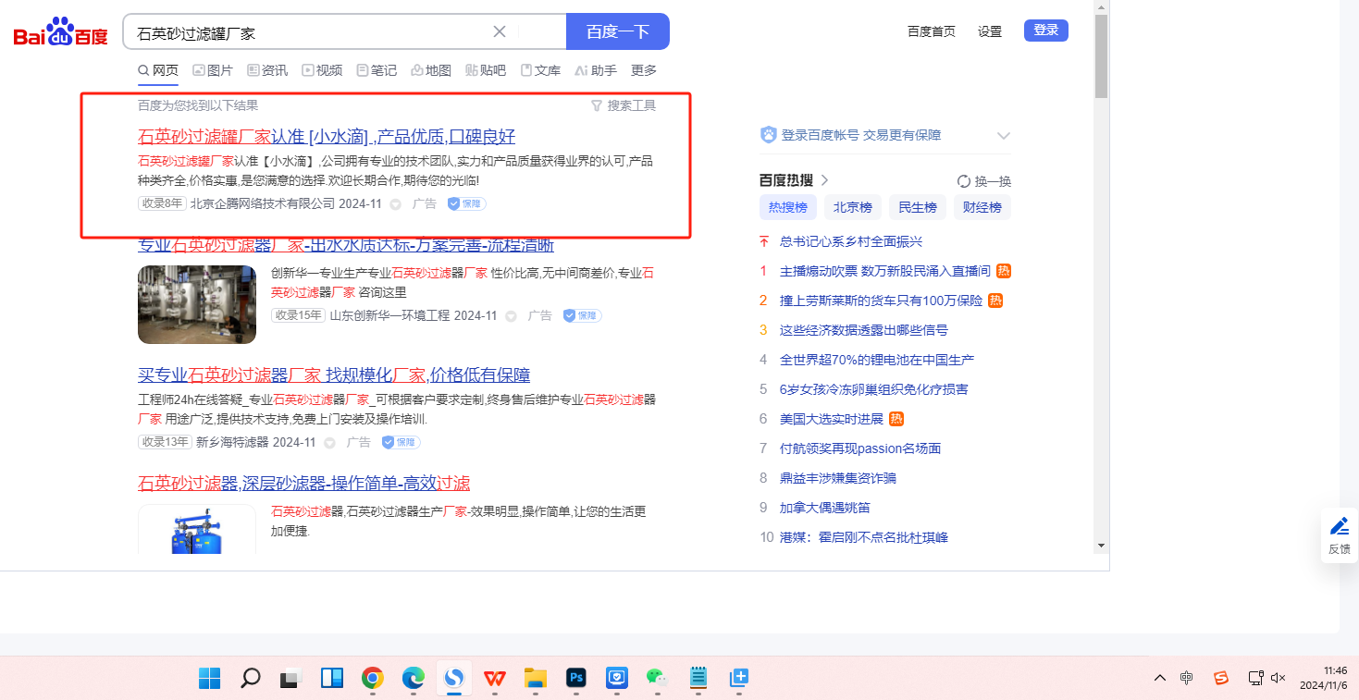1359x700 pixels.
Task: Open WeChat from the taskbar
Action: click(656, 678)
